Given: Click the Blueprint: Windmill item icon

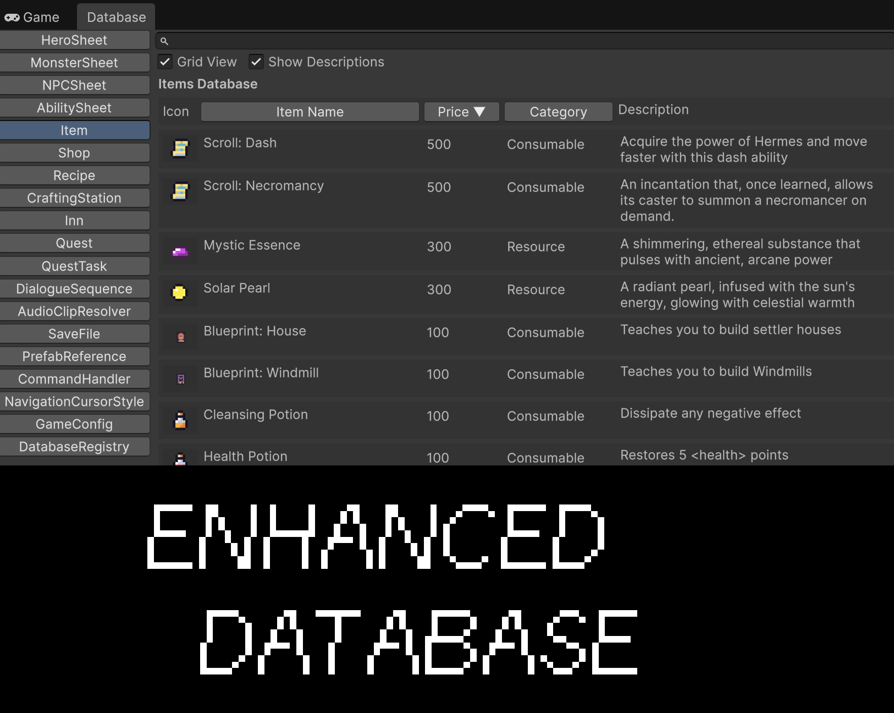Looking at the screenshot, I should 180,378.
